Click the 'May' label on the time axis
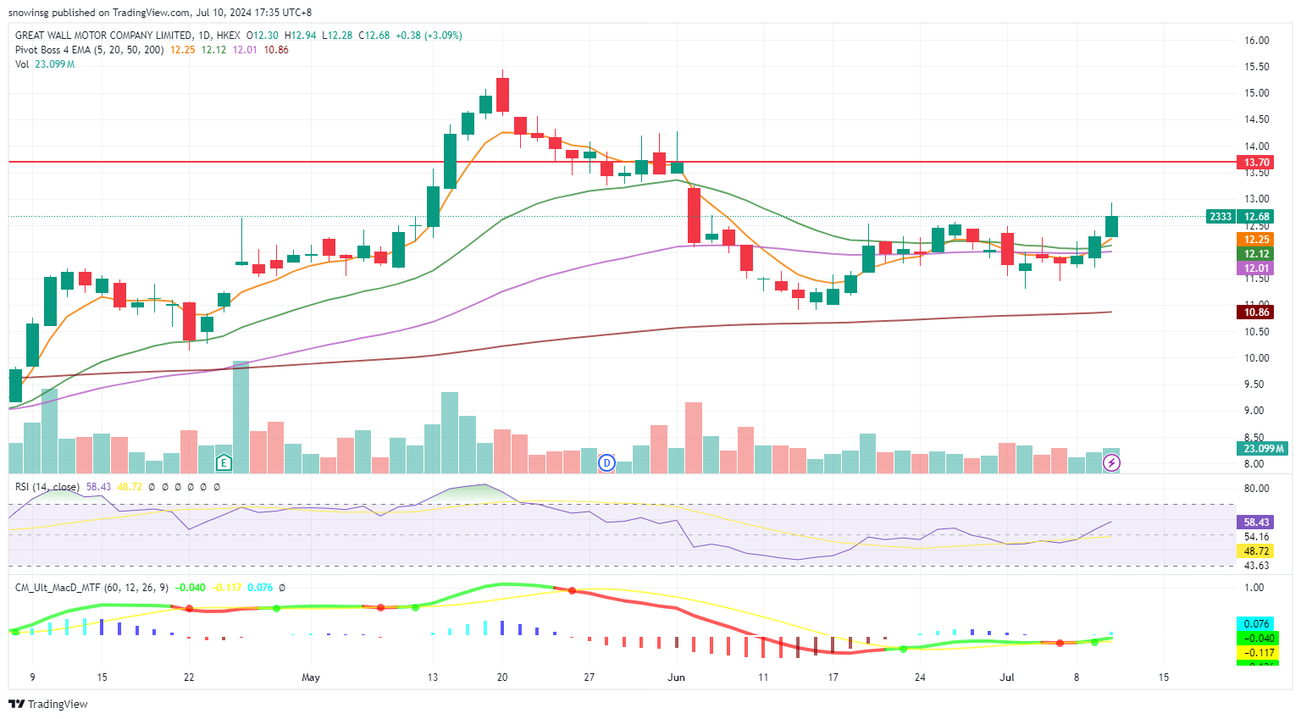The image size is (1301, 719). tap(311, 678)
